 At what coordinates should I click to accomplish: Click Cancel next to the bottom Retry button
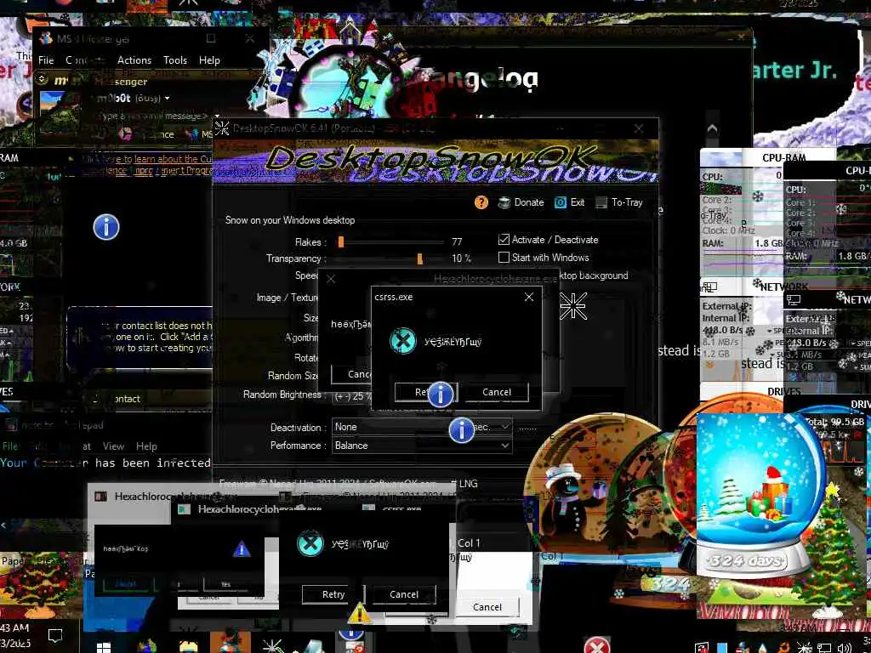(x=404, y=594)
